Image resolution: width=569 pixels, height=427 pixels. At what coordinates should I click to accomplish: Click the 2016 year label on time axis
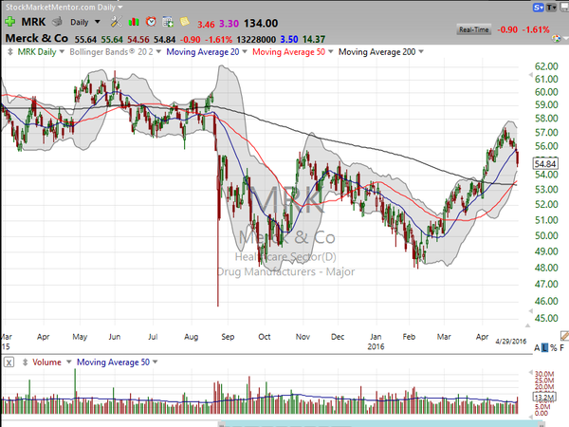point(376,346)
